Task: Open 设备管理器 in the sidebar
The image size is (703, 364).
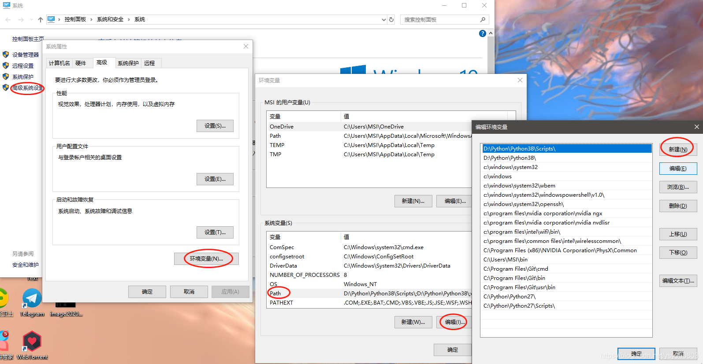Action: pos(26,55)
